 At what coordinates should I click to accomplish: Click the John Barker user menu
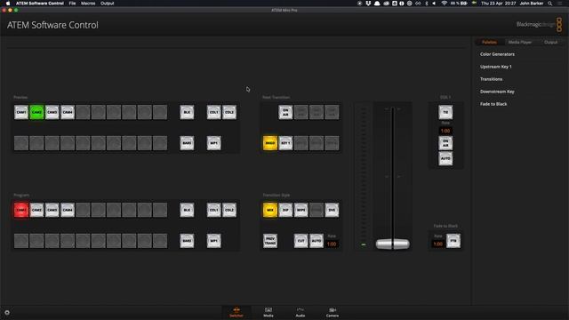[x=532, y=4]
